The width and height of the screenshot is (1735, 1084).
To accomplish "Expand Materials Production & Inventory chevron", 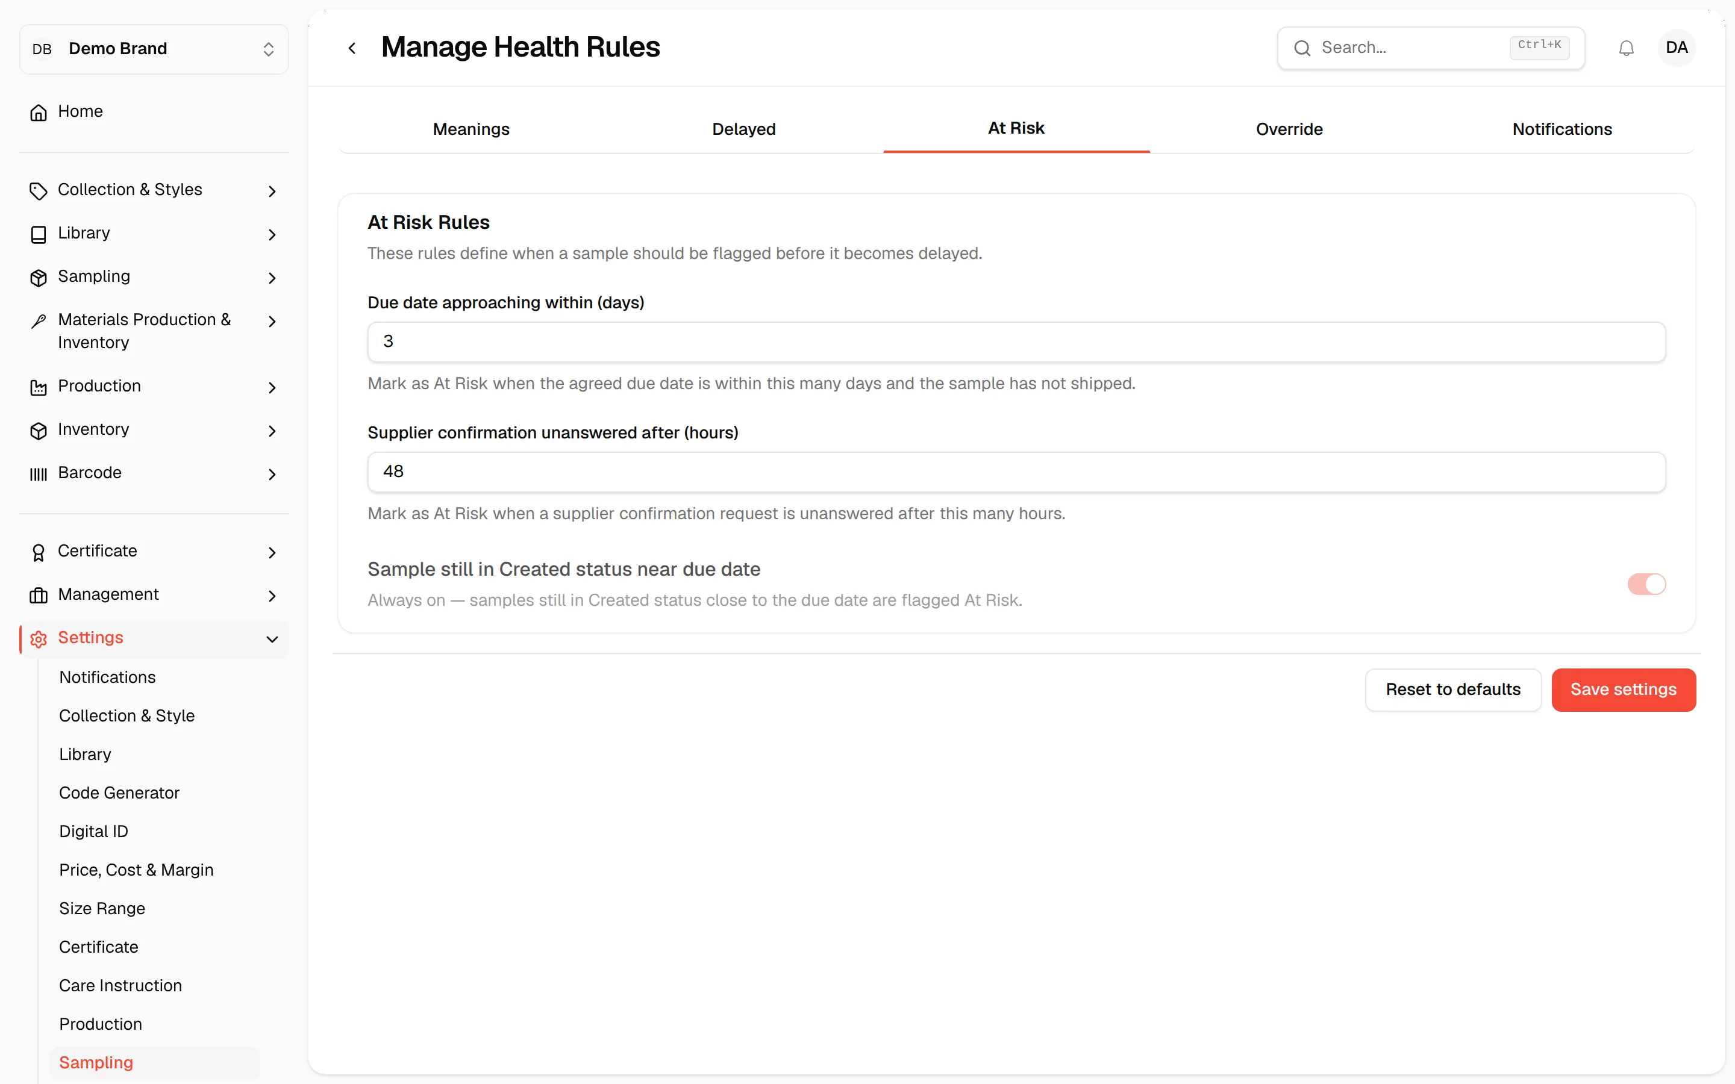I will click(272, 321).
